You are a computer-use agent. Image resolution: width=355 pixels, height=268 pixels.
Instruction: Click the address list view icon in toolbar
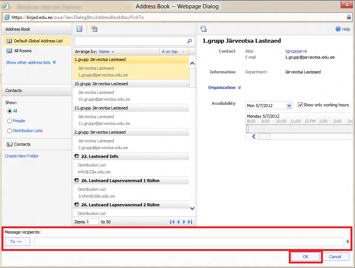pyautogui.click(x=79, y=29)
